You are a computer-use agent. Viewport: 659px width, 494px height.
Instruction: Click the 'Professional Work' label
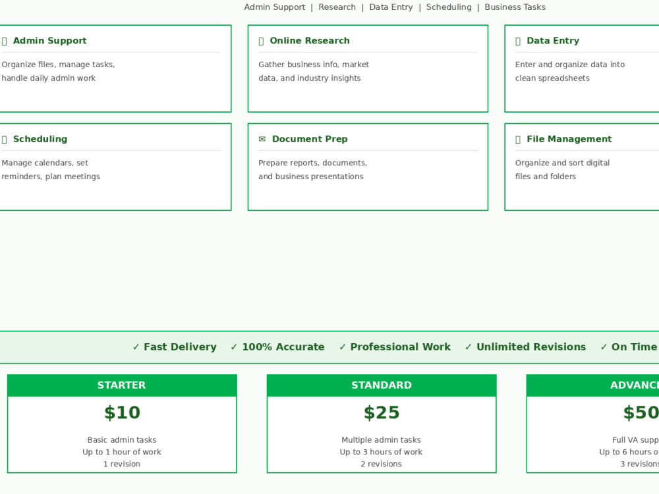pos(401,347)
